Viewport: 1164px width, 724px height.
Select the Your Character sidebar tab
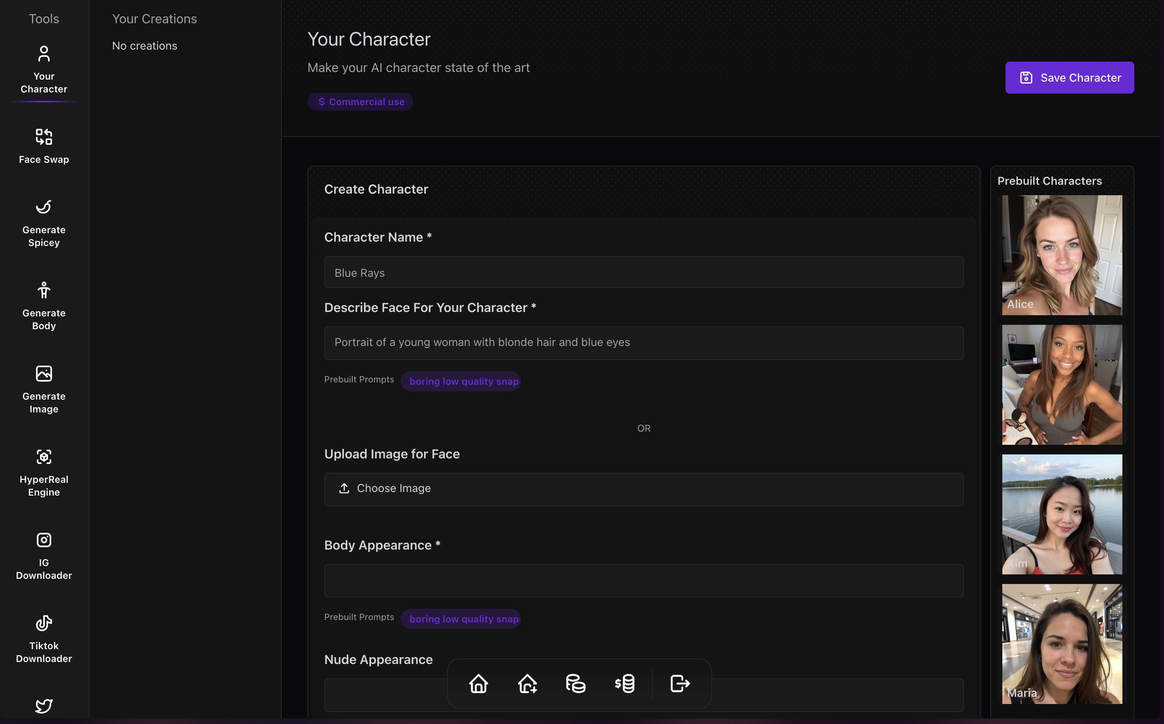44,70
